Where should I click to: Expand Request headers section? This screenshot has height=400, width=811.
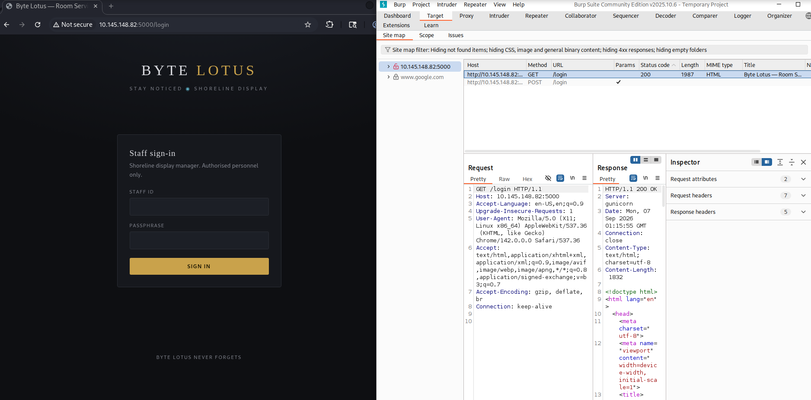[738, 196]
